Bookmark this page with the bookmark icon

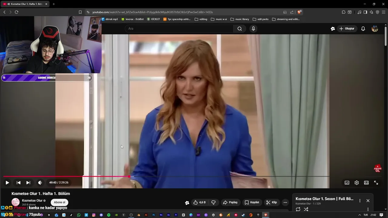coord(80,12)
